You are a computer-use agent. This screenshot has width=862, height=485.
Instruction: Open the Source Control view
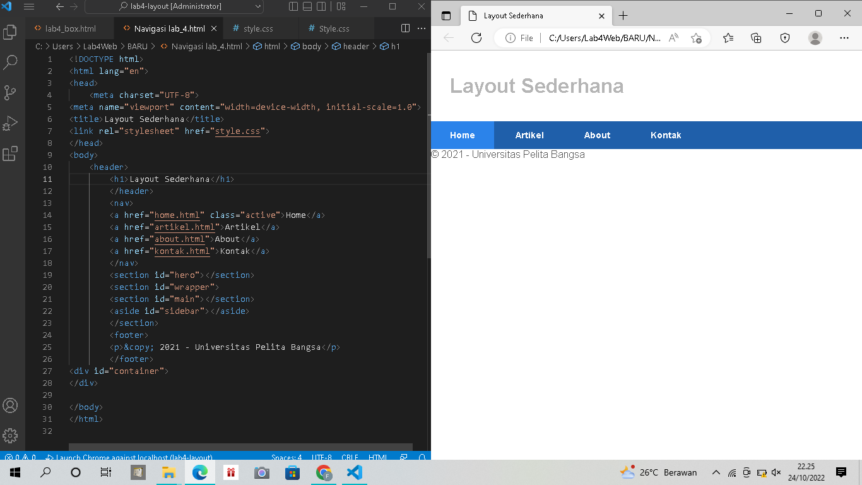pos(10,92)
